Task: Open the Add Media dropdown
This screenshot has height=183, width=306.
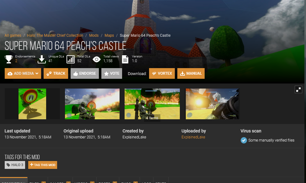Action: [x=23, y=73]
